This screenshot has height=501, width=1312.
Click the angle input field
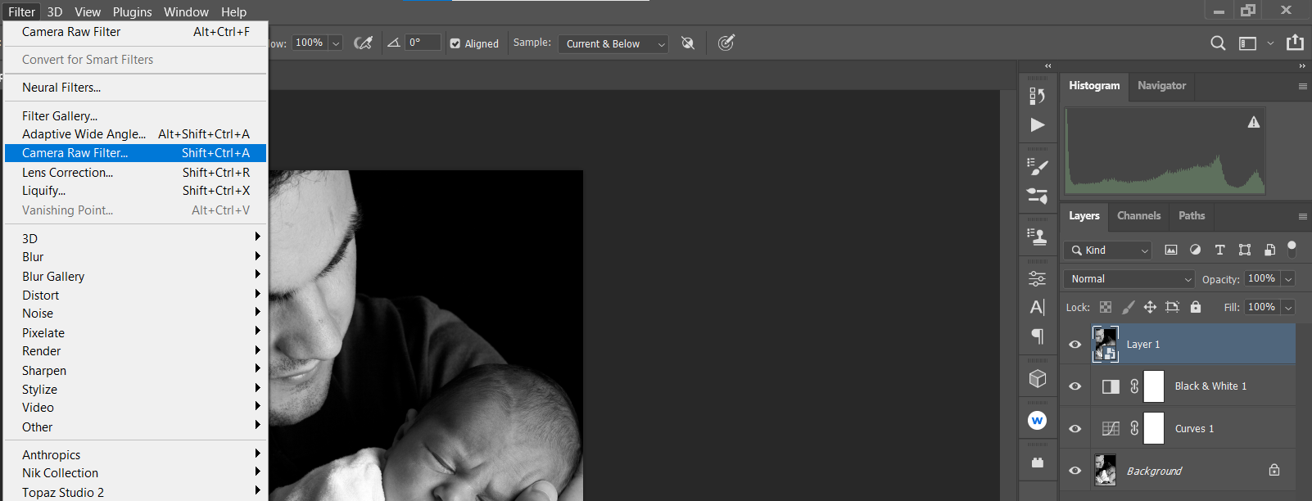(x=423, y=43)
